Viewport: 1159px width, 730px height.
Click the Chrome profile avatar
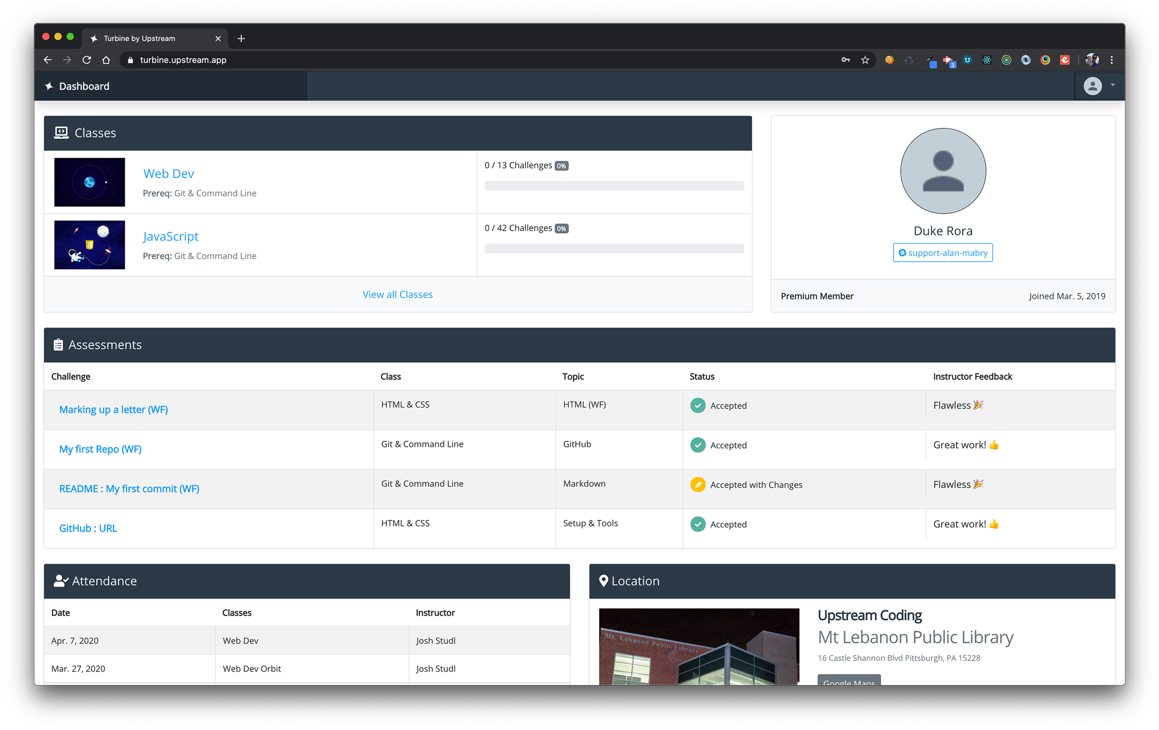1091,60
